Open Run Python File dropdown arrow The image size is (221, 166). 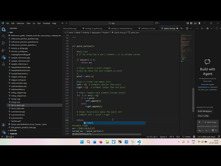[x=184, y=28]
